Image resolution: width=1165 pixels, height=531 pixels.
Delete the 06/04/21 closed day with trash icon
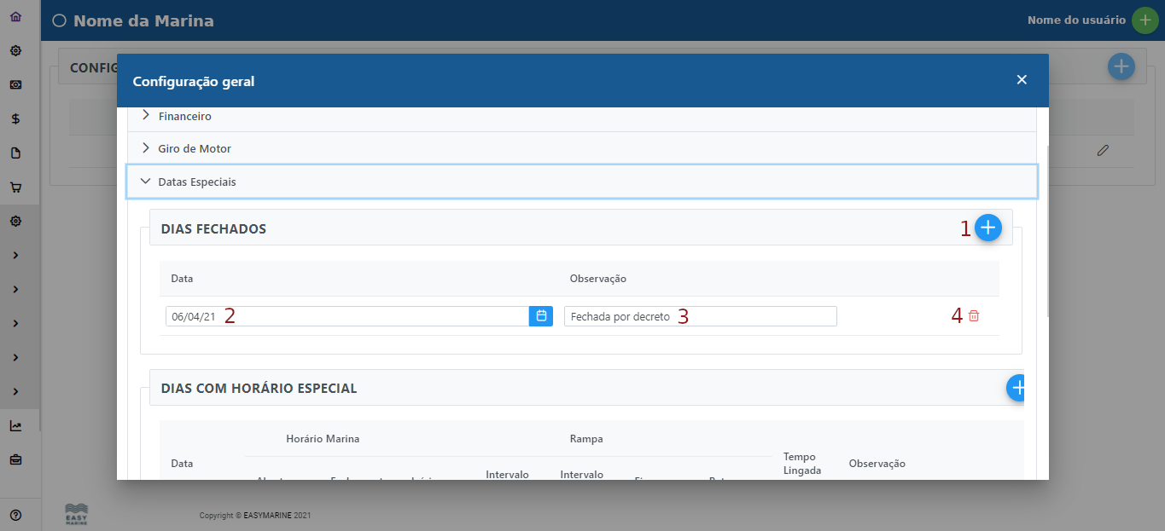(974, 316)
